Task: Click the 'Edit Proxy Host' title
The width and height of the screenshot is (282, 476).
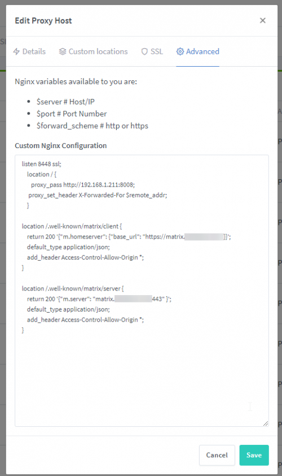Action: (x=43, y=21)
